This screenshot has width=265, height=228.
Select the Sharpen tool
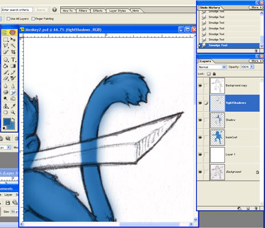[x=13, y=86]
